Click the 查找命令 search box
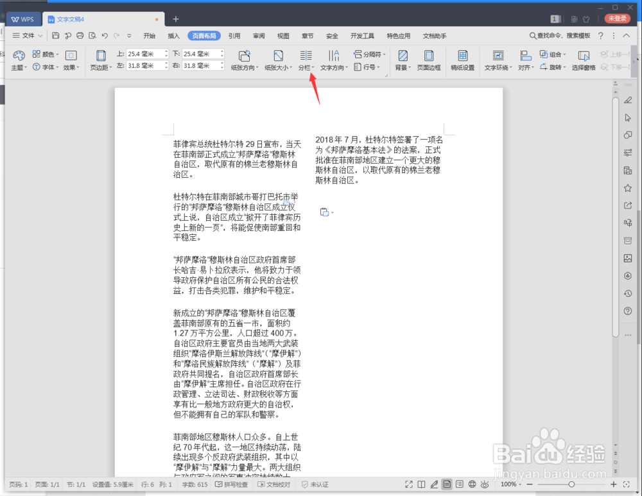 (x=560, y=36)
